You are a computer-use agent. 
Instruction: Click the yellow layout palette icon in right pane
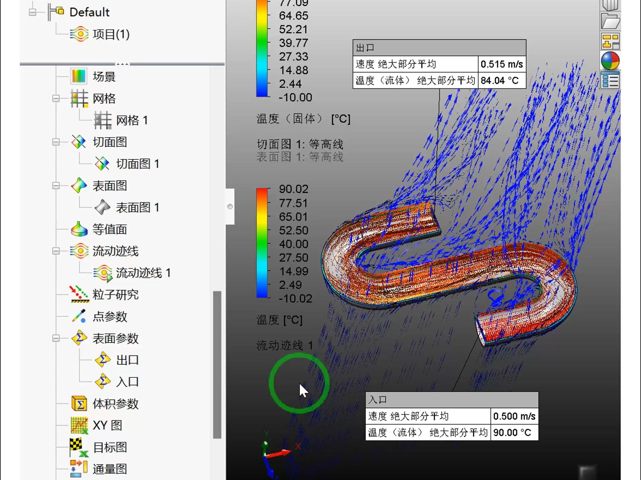(x=610, y=41)
